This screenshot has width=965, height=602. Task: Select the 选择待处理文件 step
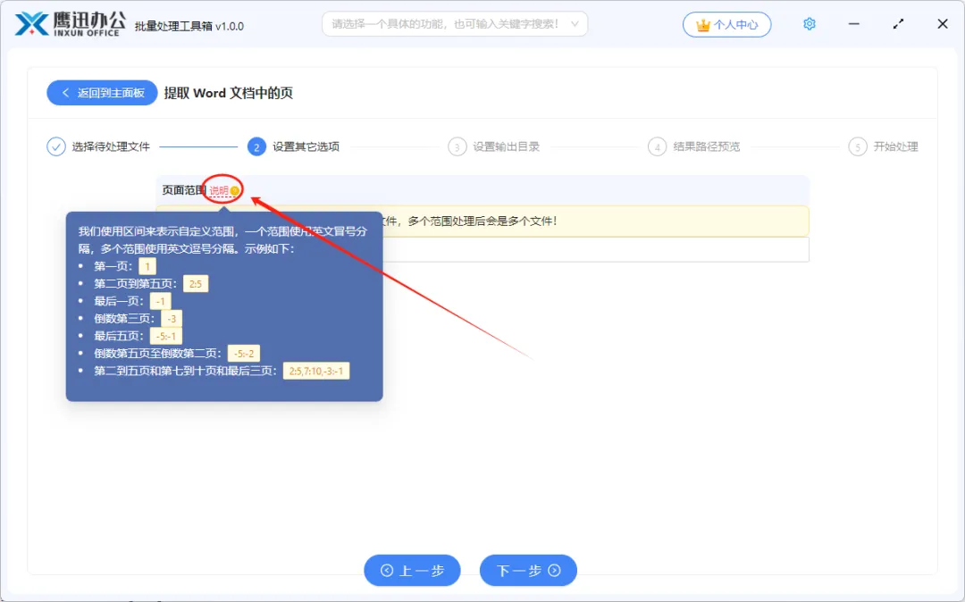(111, 146)
